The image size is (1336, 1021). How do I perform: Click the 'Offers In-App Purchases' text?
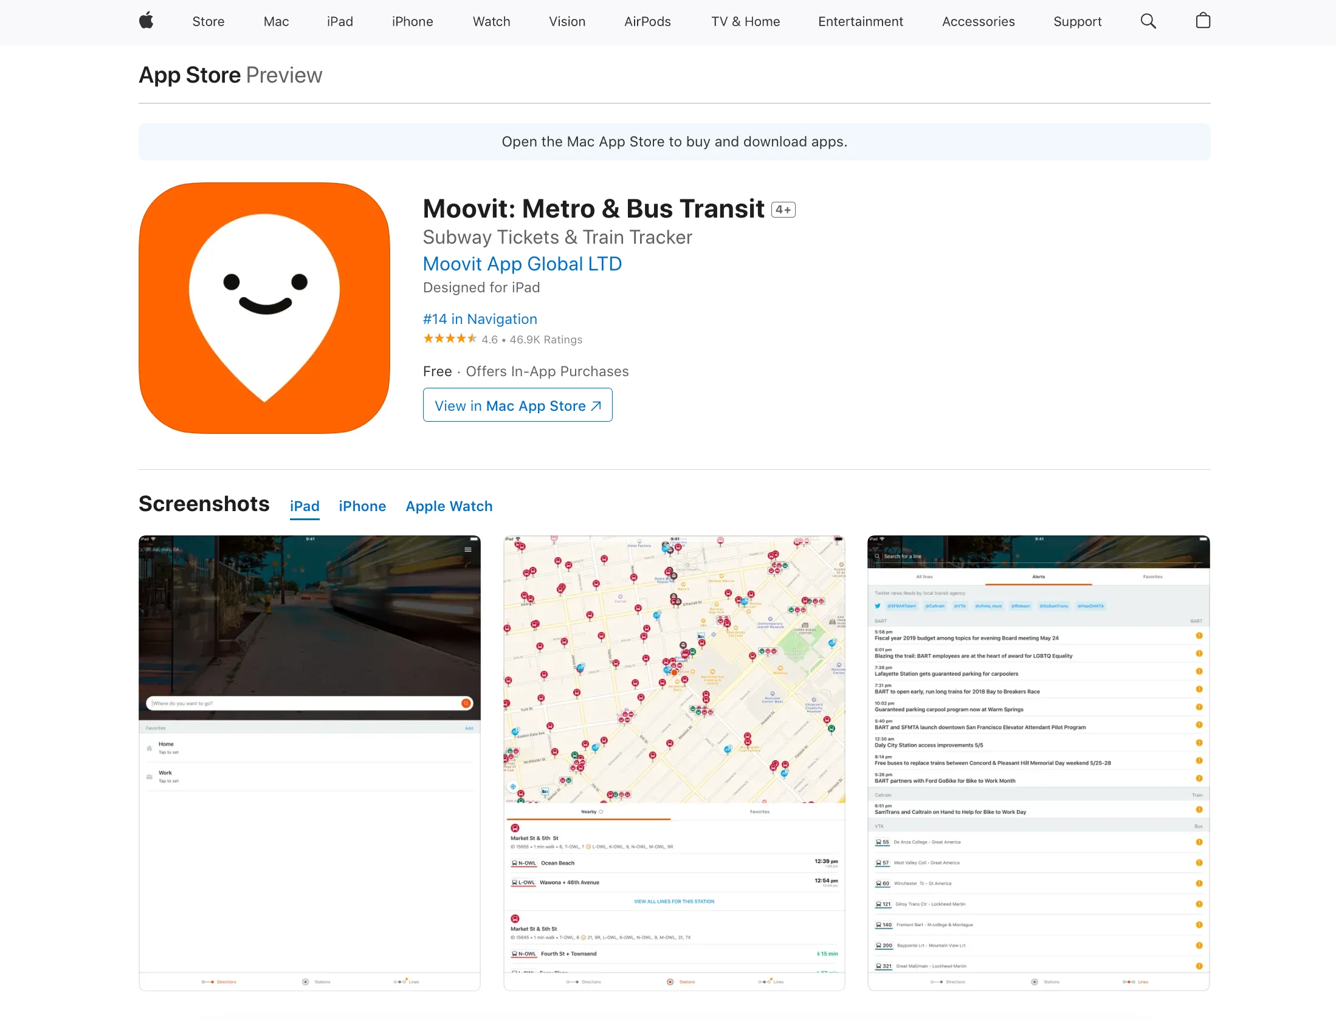[x=547, y=371]
